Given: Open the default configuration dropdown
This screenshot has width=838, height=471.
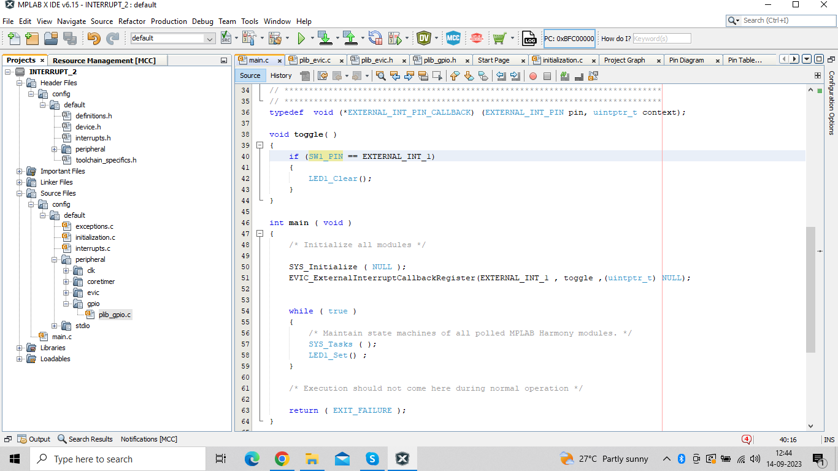Looking at the screenshot, I should 210,39.
